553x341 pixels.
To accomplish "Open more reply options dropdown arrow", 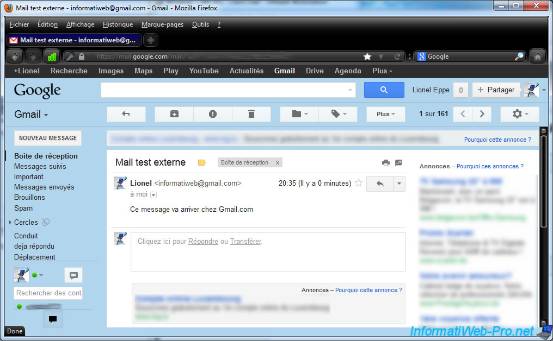I will (x=399, y=184).
